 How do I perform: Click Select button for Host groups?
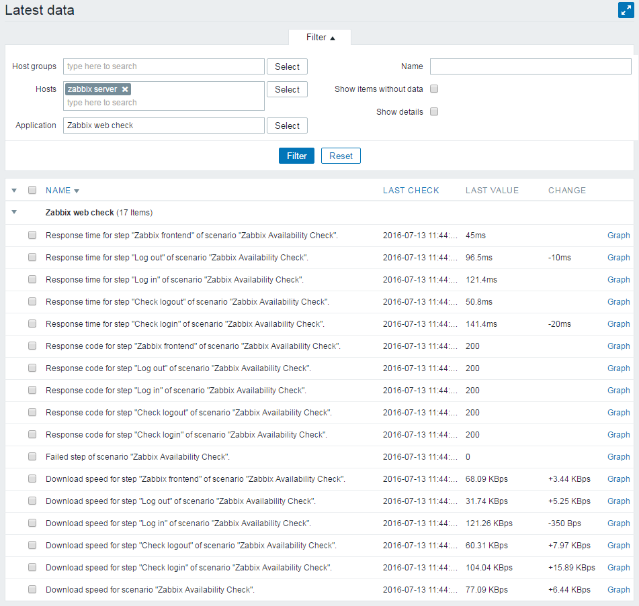tap(287, 66)
